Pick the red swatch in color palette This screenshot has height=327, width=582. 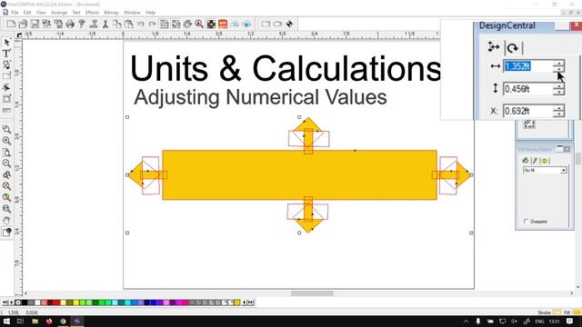click(x=56, y=302)
